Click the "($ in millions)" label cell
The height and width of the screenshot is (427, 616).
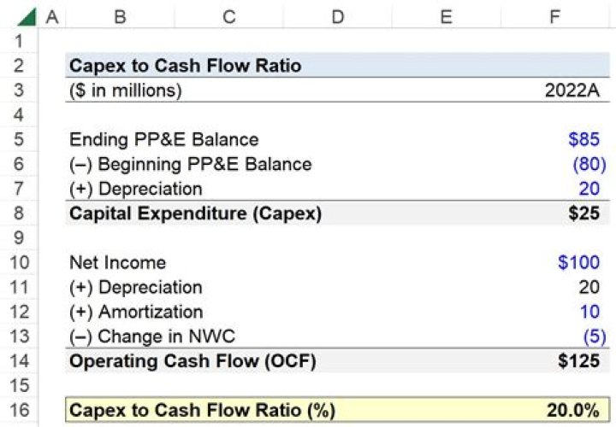pyautogui.click(x=126, y=91)
